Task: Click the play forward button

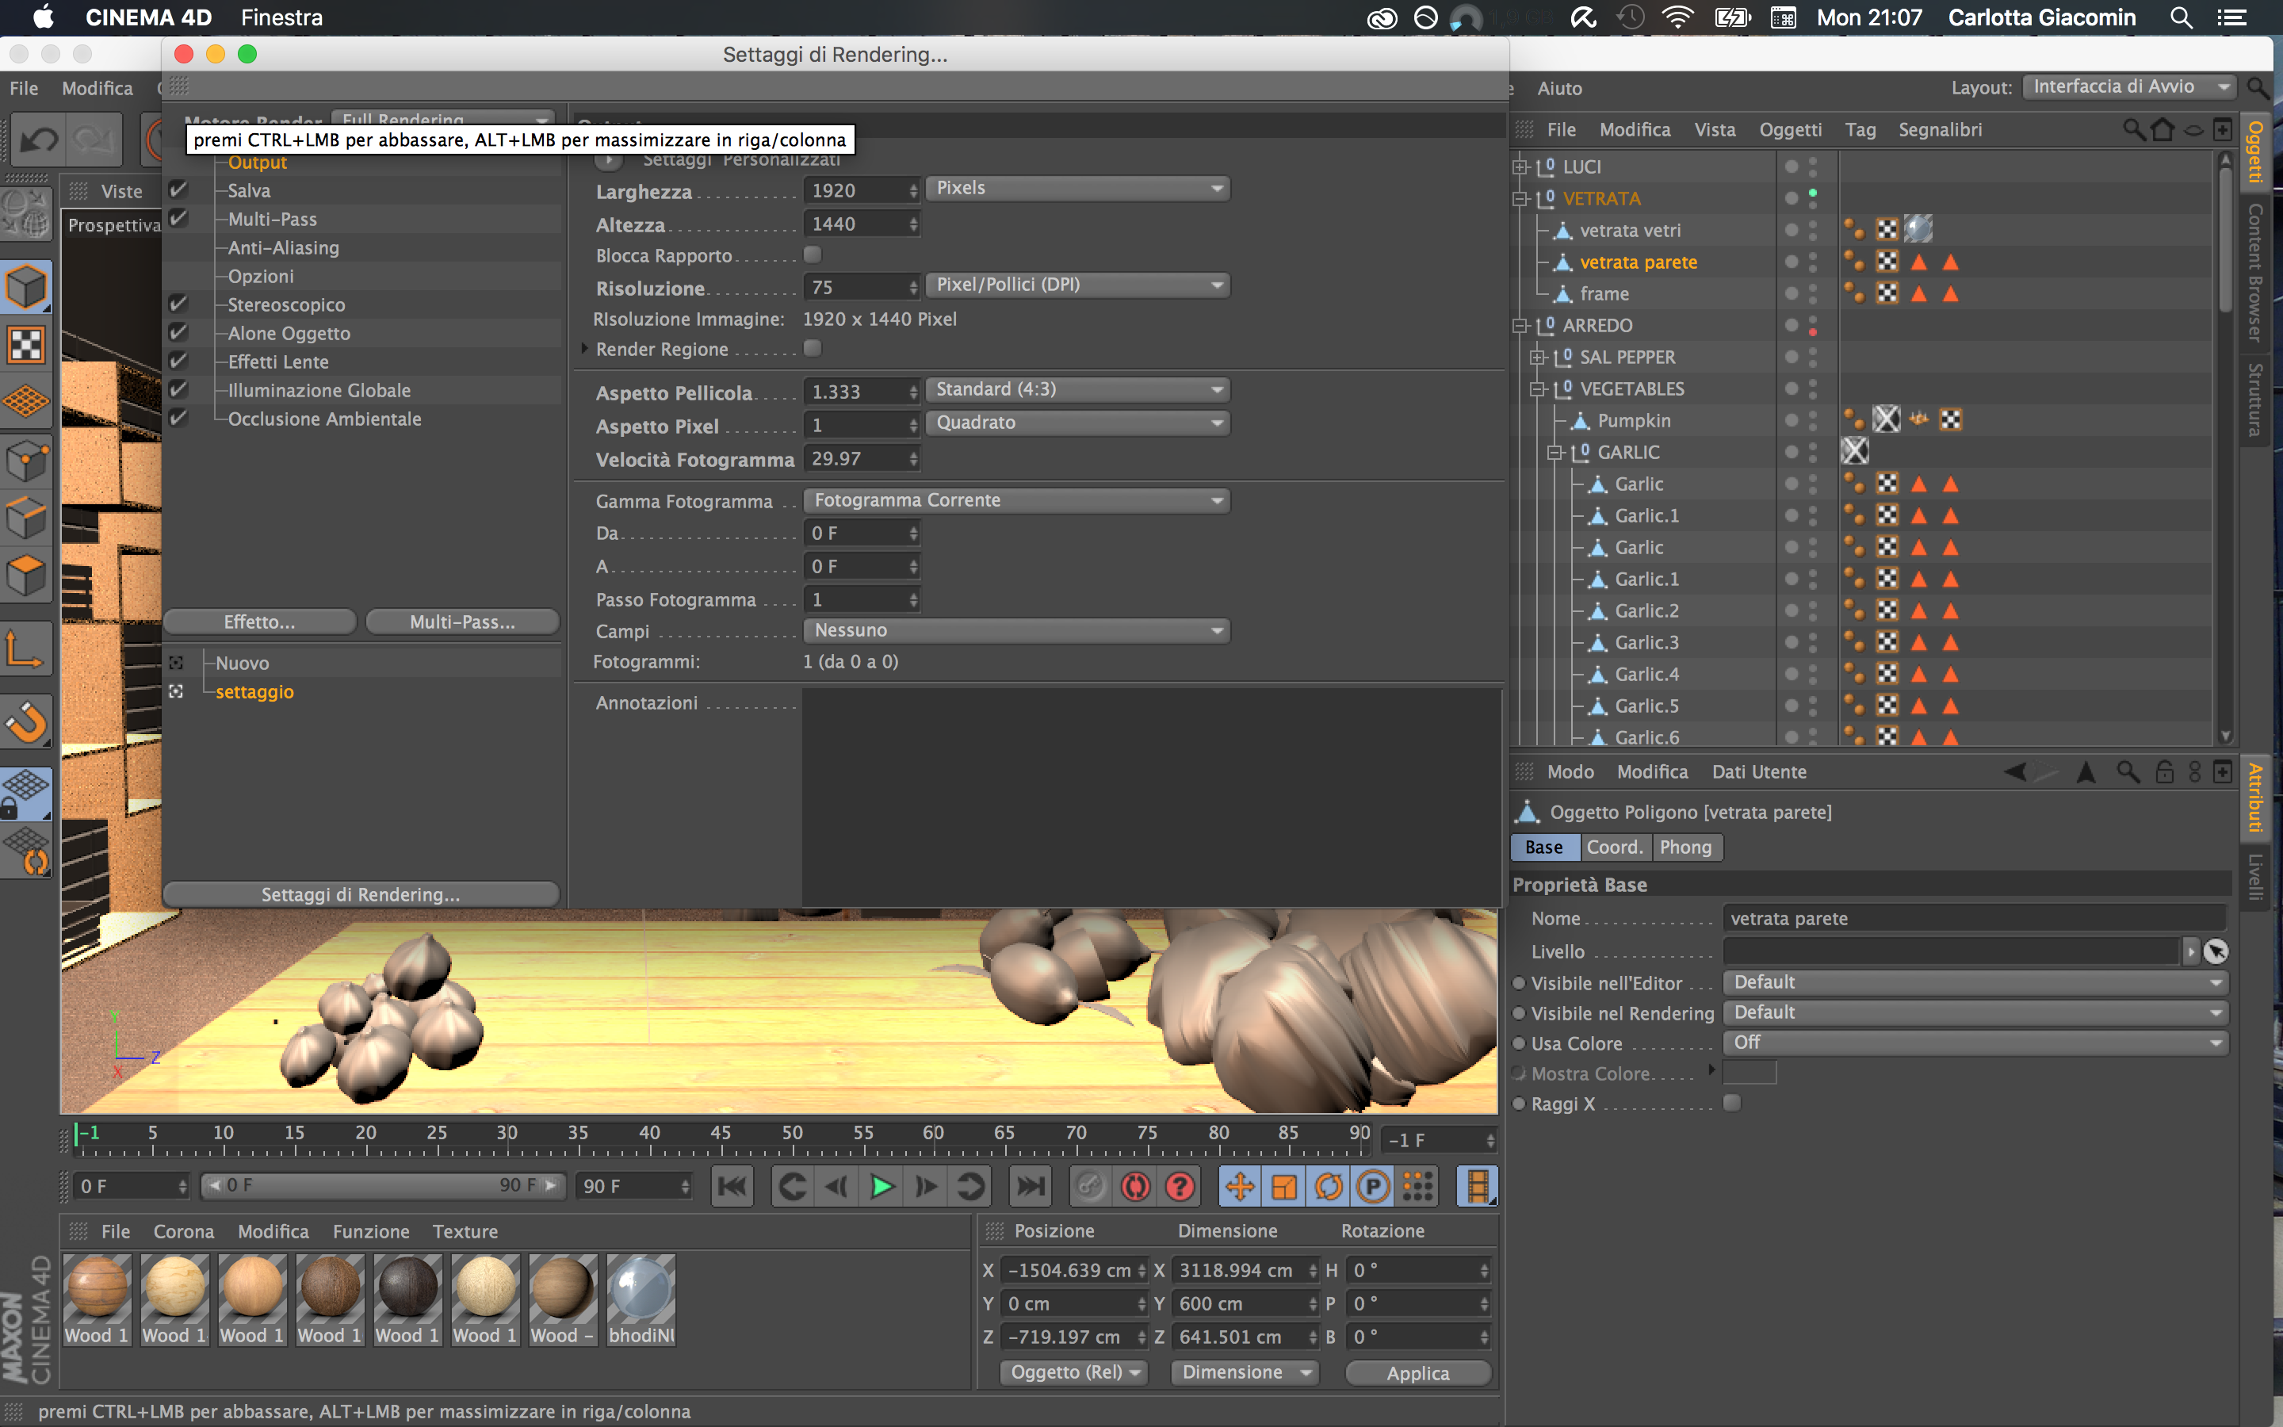Action: tap(881, 1186)
